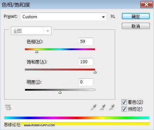Select the Eyedropper tool

[x=93, y=107]
